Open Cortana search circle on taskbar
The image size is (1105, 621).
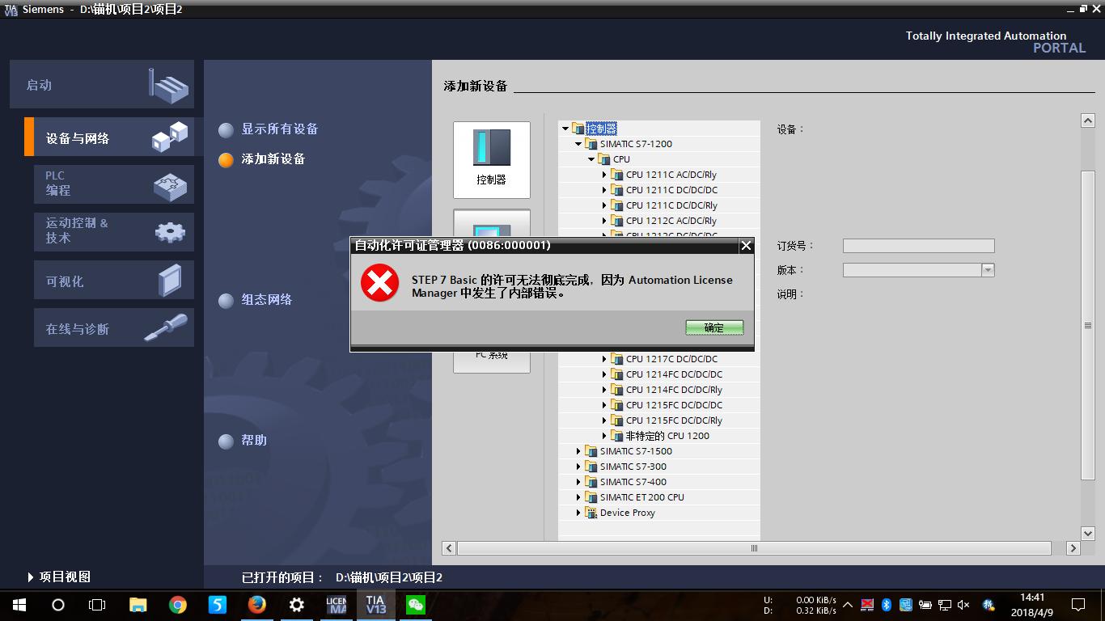(58, 604)
